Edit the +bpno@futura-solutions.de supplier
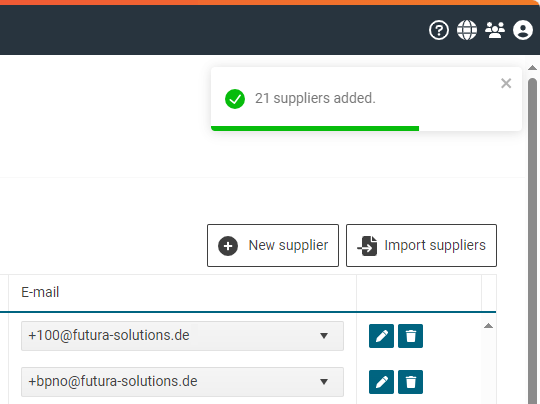Viewport: 540px width, 404px height. (x=381, y=382)
